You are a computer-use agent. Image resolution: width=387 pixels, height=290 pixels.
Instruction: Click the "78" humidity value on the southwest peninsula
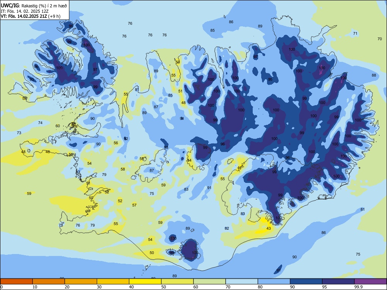[x=61, y=225]
